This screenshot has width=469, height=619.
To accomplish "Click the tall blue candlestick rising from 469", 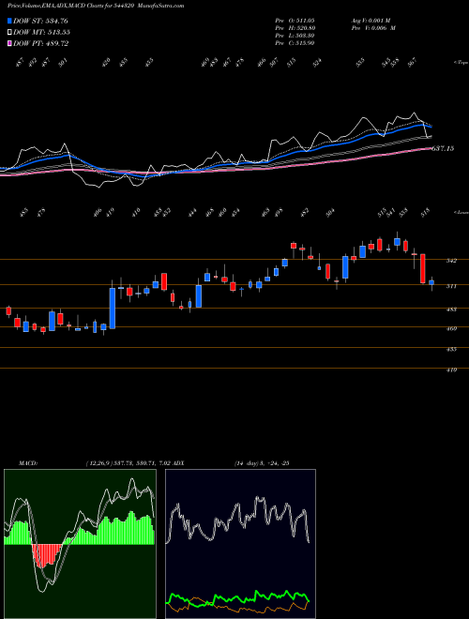I will 113,309.
